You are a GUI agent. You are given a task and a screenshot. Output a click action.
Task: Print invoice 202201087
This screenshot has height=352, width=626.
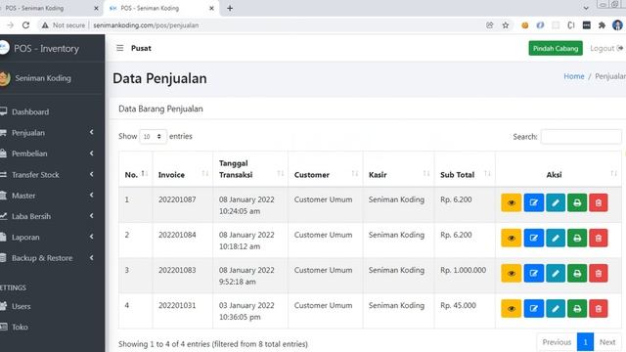click(x=577, y=202)
